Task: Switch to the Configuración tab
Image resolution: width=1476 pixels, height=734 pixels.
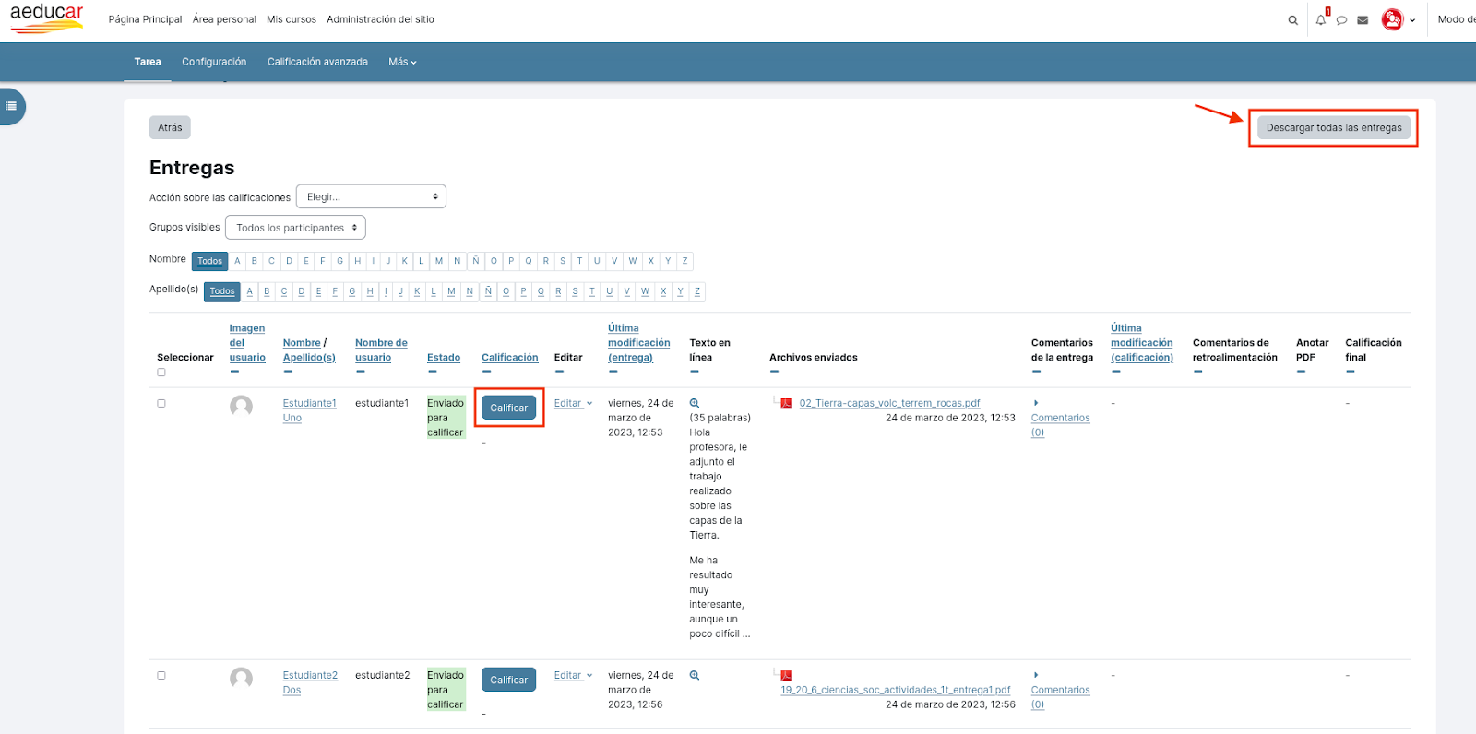Action: [214, 62]
